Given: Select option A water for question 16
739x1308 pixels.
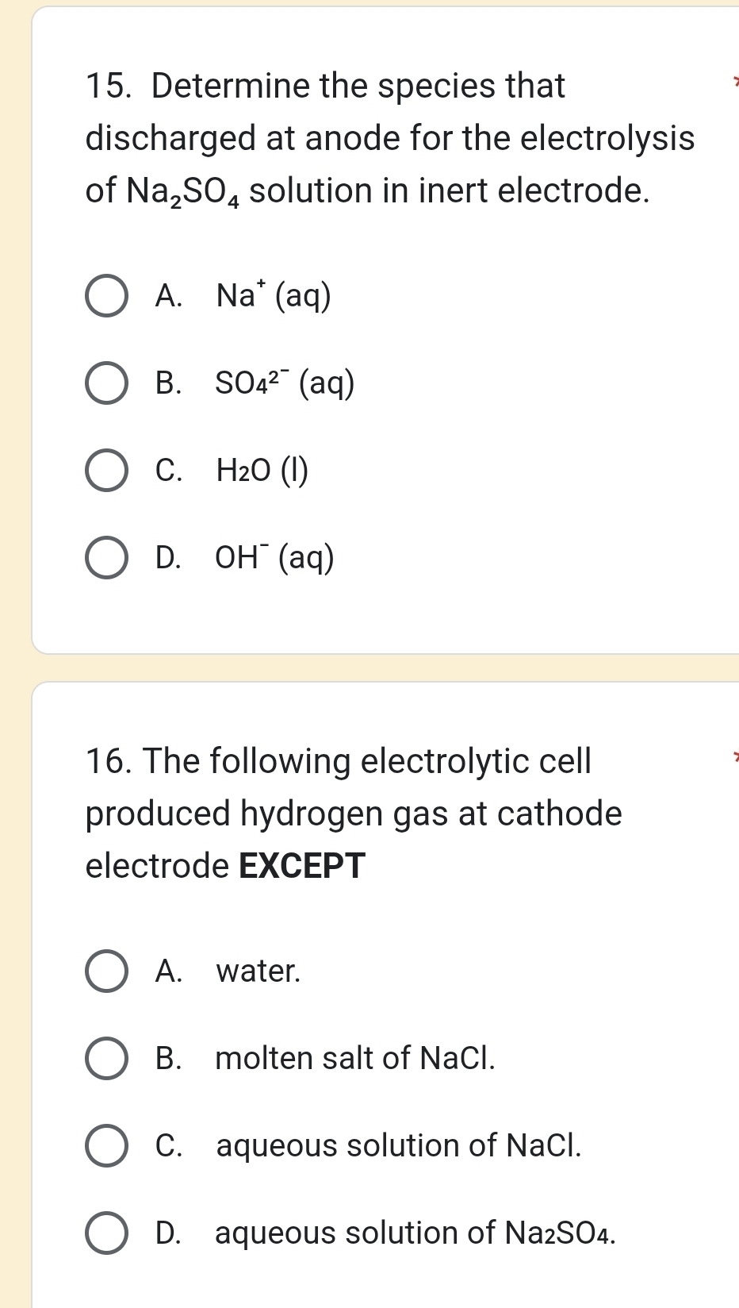Looking at the screenshot, I should 107,970.
